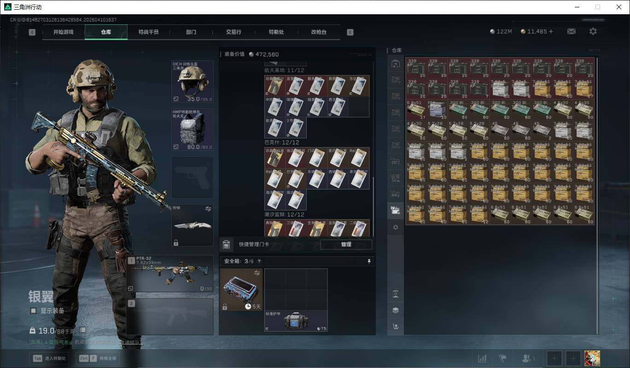Click the flag icon in the bottom bar
This screenshot has height=368, width=630.
coord(503,358)
